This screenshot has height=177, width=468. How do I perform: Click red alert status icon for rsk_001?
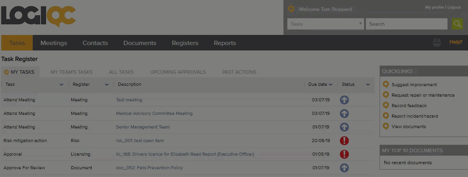point(344,141)
